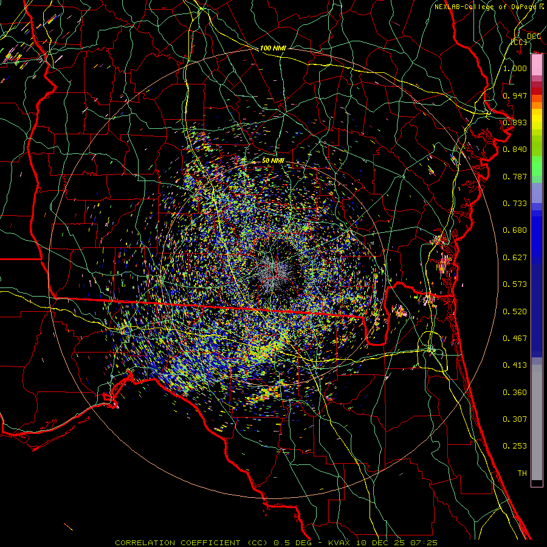Click the 0.733 legend value
Screen dimensions: 547x547
click(x=515, y=204)
